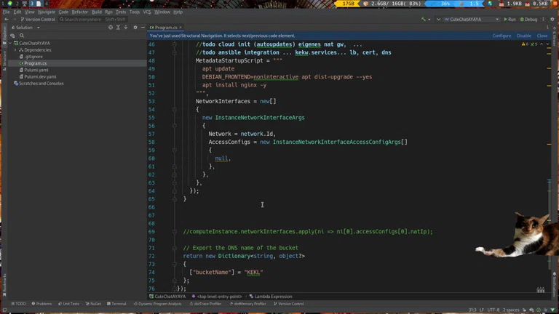Open the Bookmarks side tool window
The width and height of the screenshot is (559, 314).
pos(4,284)
